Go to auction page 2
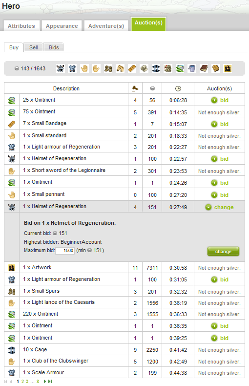This screenshot has height=386, width=249. [22, 381]
